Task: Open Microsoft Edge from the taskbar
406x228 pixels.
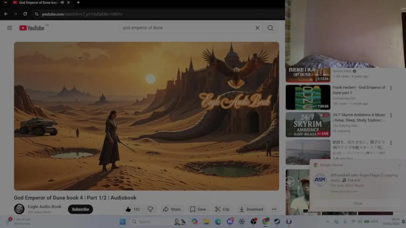Action: [218, 222]
